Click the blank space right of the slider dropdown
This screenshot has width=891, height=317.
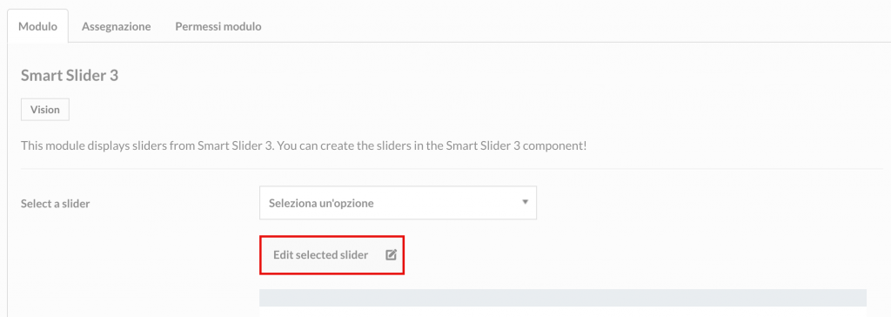(x=710, y=203)
